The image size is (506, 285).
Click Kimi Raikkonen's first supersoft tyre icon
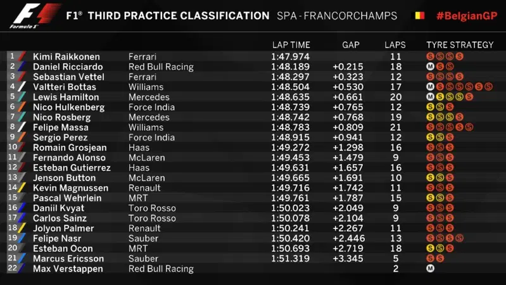[x=430, y=56]
